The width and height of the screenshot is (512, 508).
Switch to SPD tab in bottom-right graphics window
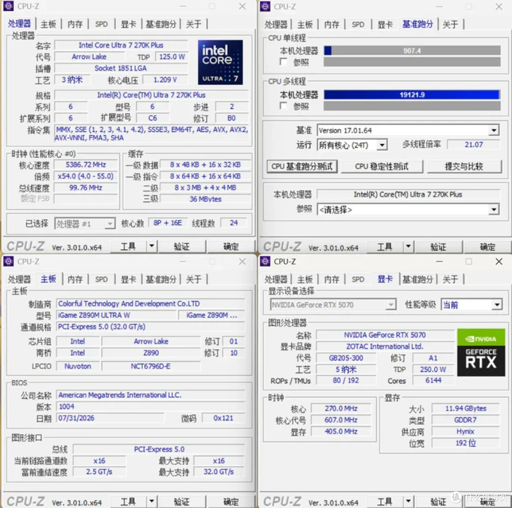[x=358, y=279]
